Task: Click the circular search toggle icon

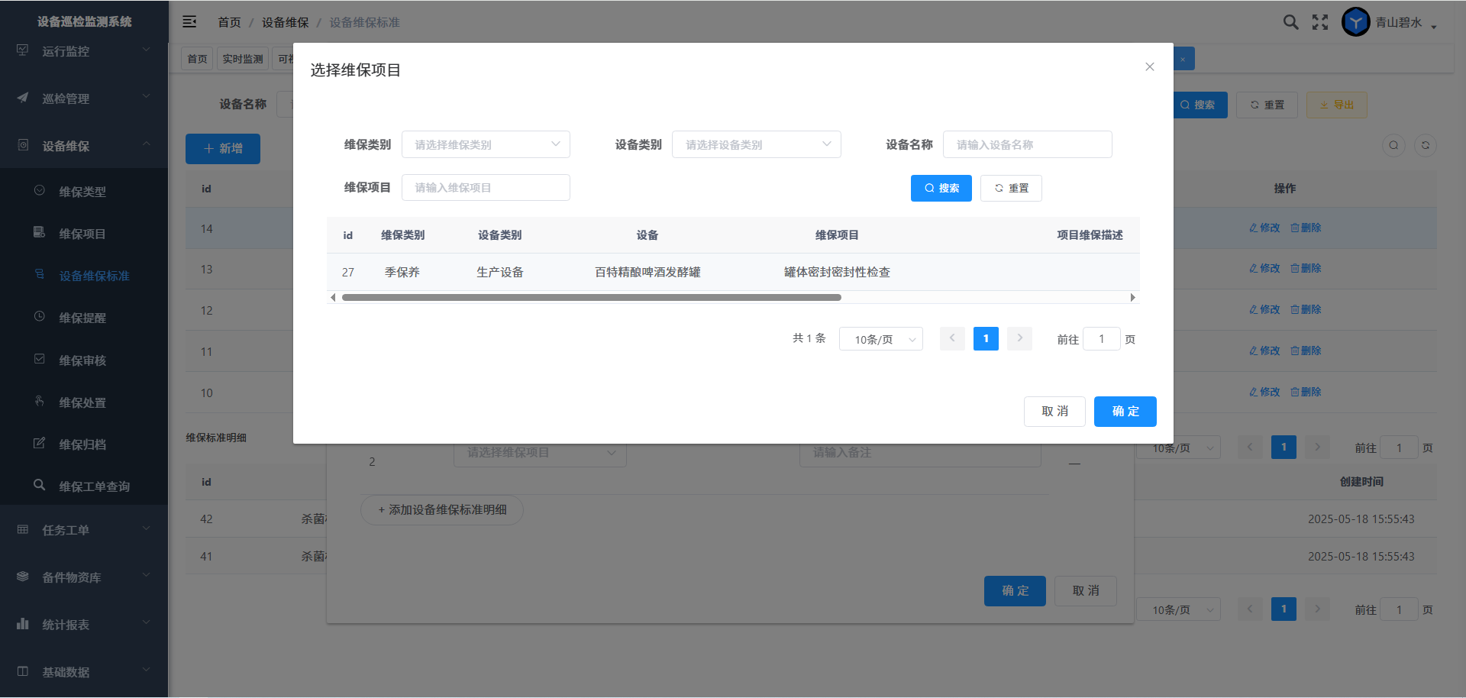Action: (x=1393, y=146)
